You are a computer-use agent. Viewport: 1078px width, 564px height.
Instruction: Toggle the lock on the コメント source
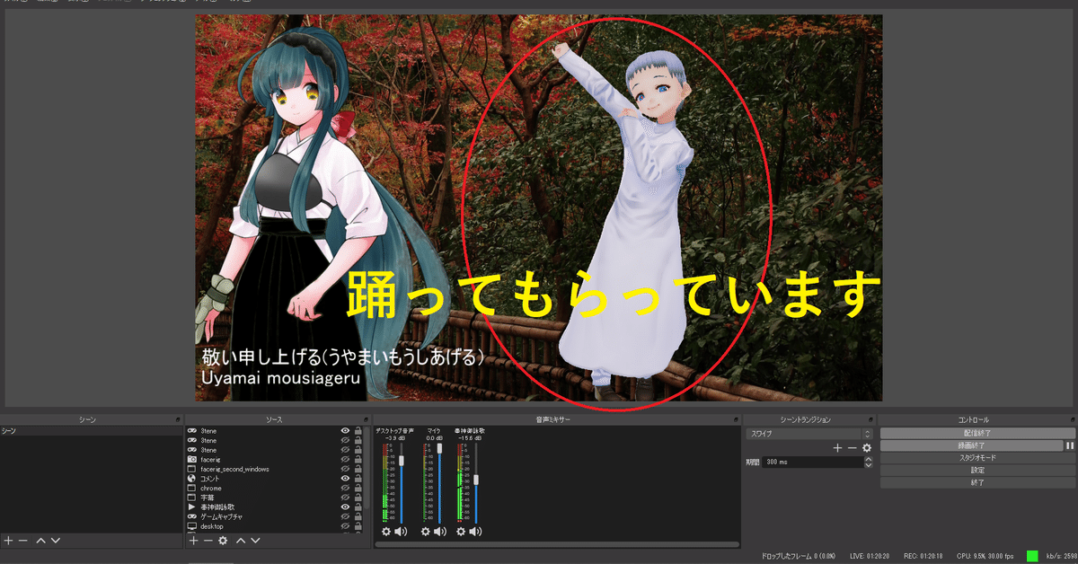pyautogui.click(x=358, y=479)
